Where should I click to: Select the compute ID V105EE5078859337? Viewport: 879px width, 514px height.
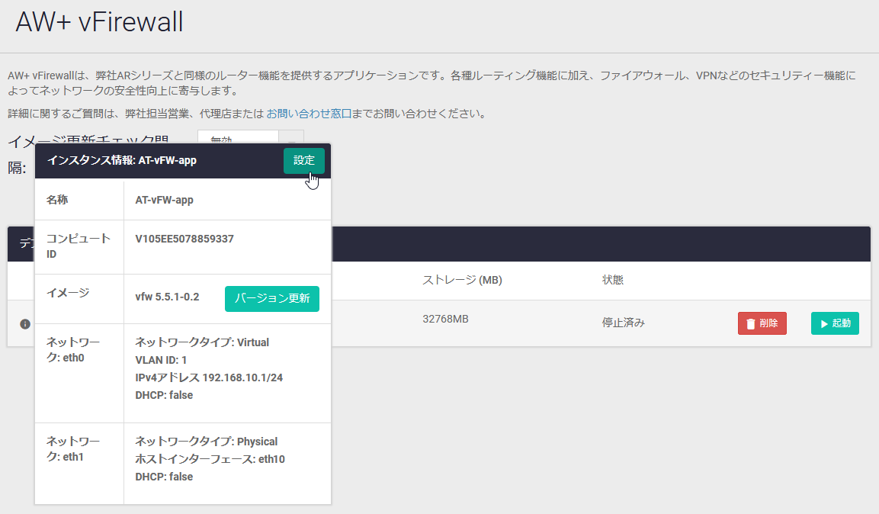point(184,239)
